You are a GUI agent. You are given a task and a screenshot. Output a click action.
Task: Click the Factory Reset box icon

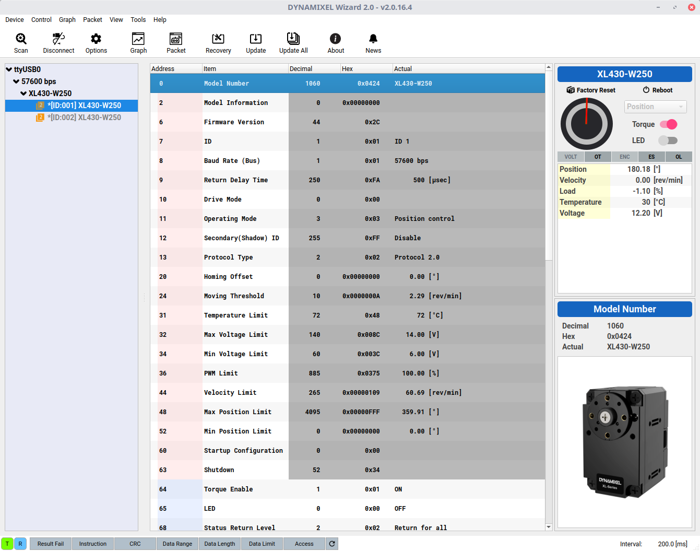[571, 90]
